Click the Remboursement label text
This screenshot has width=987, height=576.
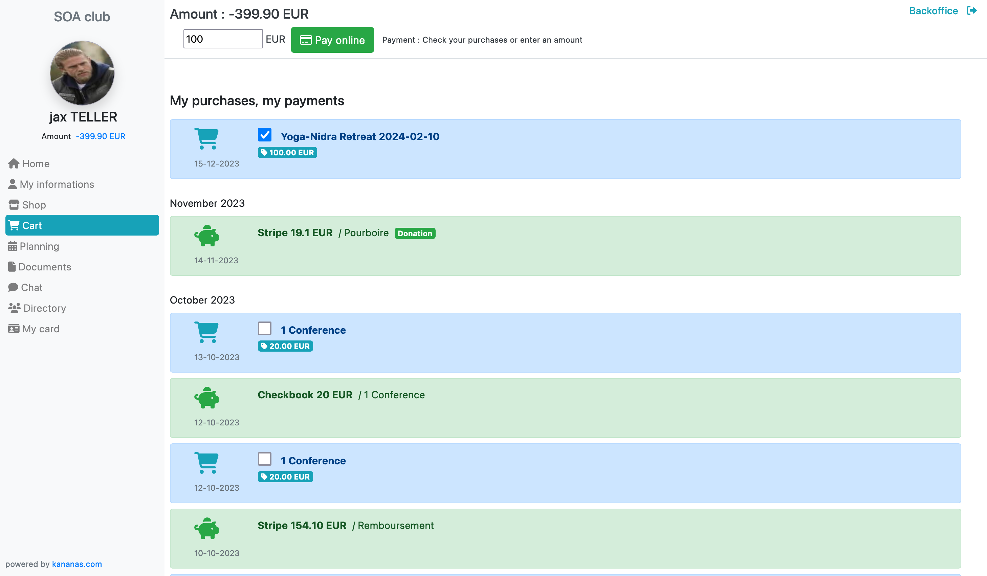click(x=396, y=526)
